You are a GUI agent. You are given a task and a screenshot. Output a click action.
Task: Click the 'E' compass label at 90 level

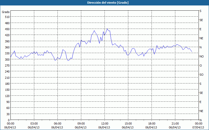200,102
